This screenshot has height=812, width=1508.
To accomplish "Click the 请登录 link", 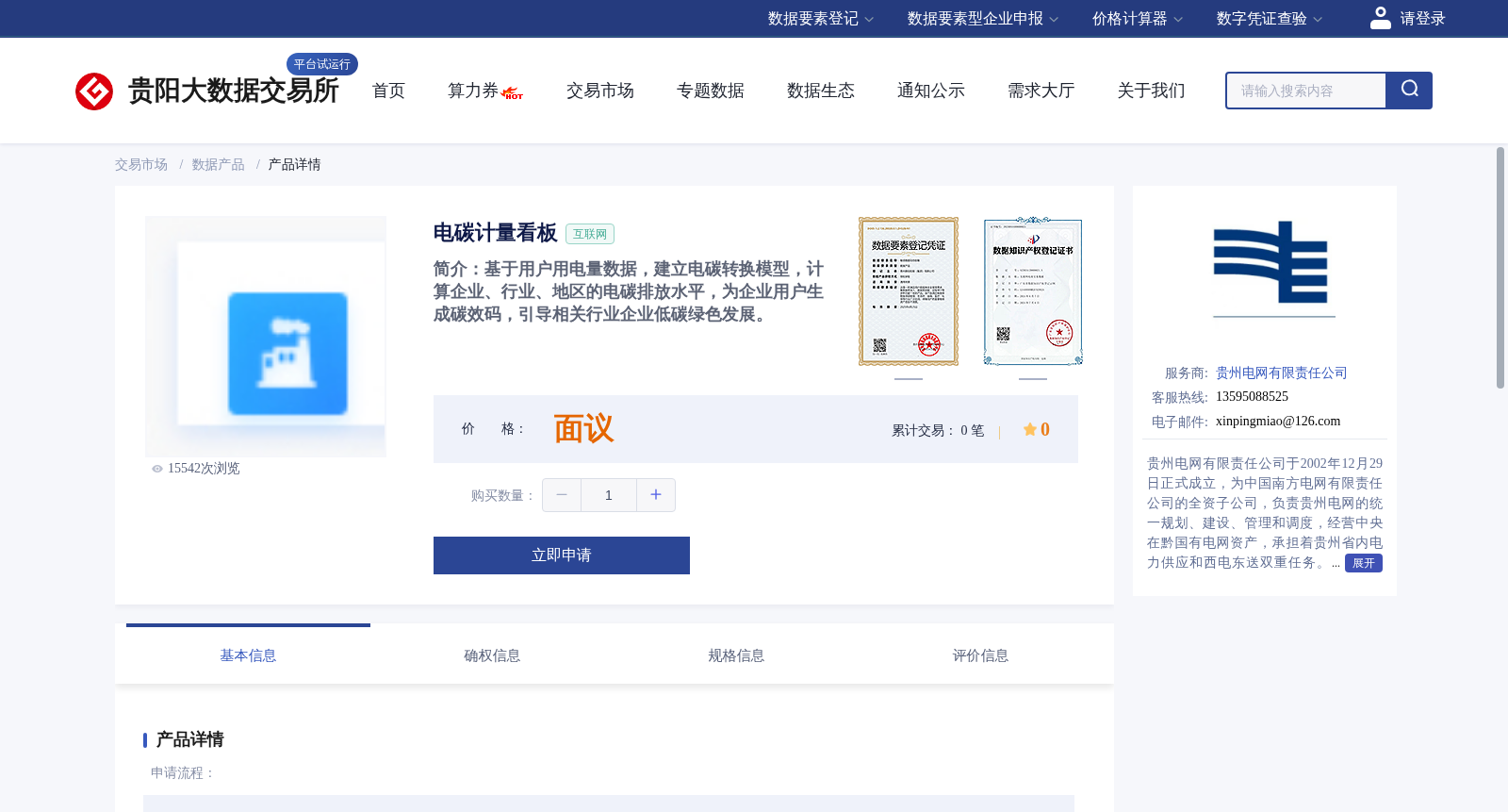I will (x=1422, y=19).
